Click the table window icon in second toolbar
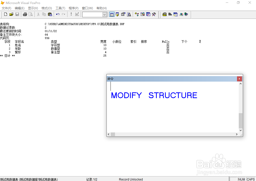 [x=175, y=14]
